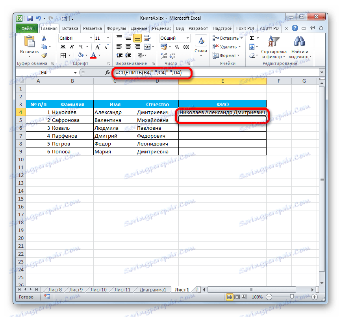The width and height of the screenshot is (341, 317).
Task: Switch to sheet tab Лист10
Action: 98,289
